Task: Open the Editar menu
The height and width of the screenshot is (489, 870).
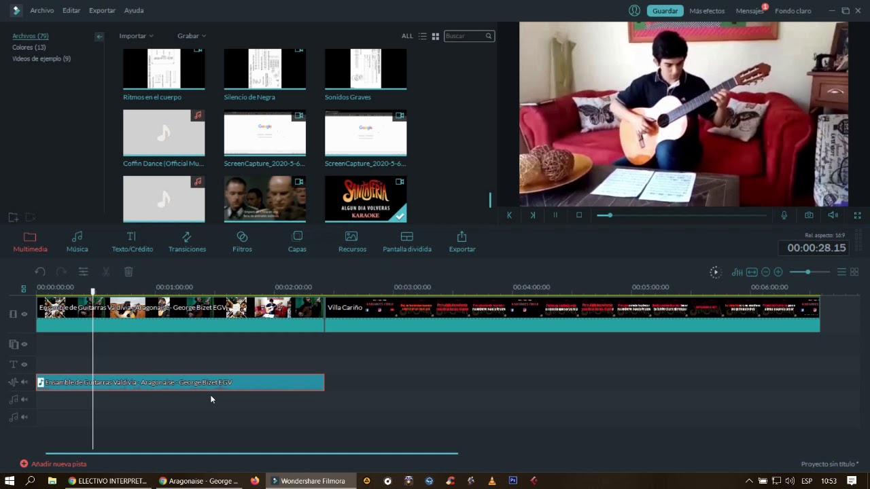Action: tap(71, 10)
